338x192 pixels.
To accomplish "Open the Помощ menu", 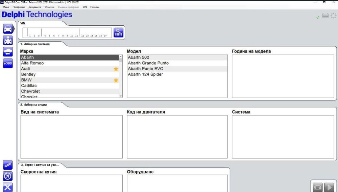I will click(x=95, y=7).
